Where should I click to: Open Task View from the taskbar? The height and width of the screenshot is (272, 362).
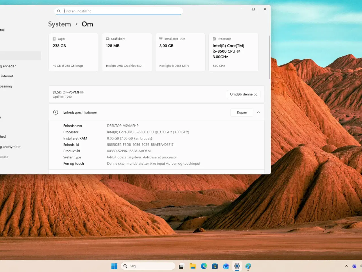tap(181, 266)
